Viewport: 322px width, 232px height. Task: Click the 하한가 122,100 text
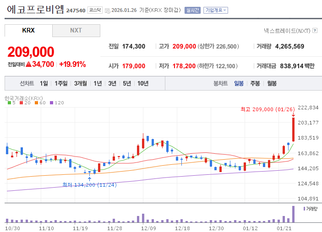coord(218,66)
